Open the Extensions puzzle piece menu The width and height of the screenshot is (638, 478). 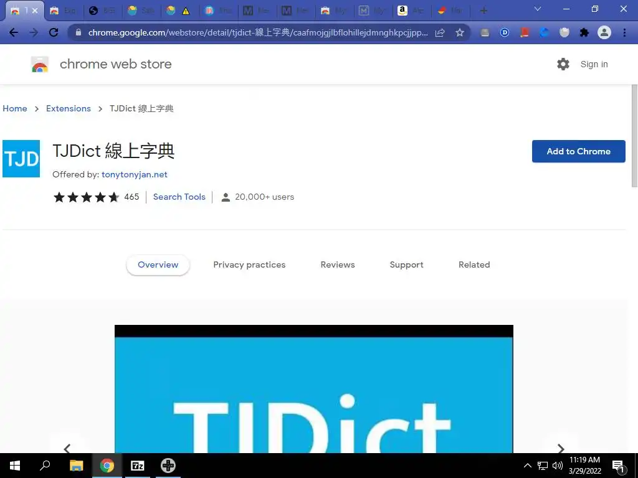584,32
